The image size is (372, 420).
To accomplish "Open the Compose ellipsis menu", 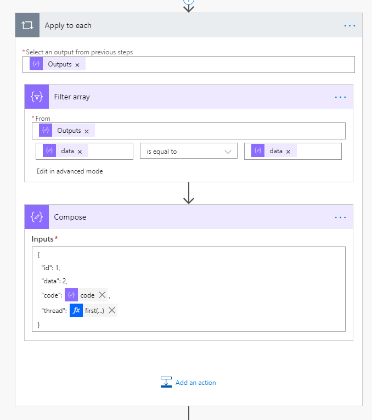I will [x=340, y=217].
